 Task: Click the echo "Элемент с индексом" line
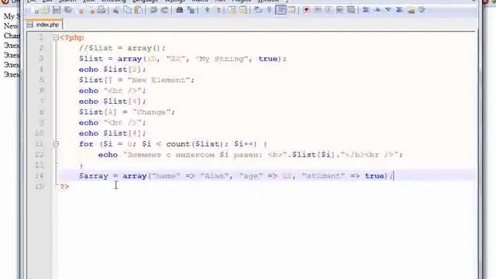tap(250, 155)
